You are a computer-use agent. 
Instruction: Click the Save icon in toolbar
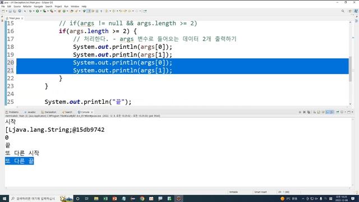point(10,11)
